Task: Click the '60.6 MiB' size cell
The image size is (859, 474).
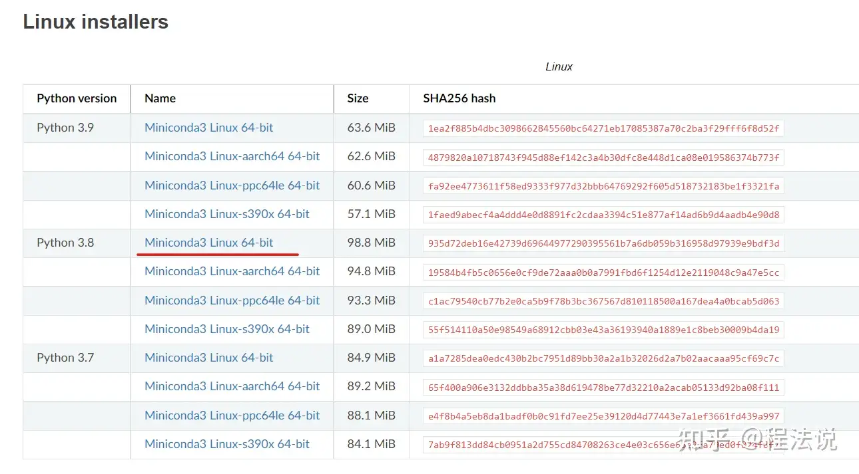Action: pos(372,185)
